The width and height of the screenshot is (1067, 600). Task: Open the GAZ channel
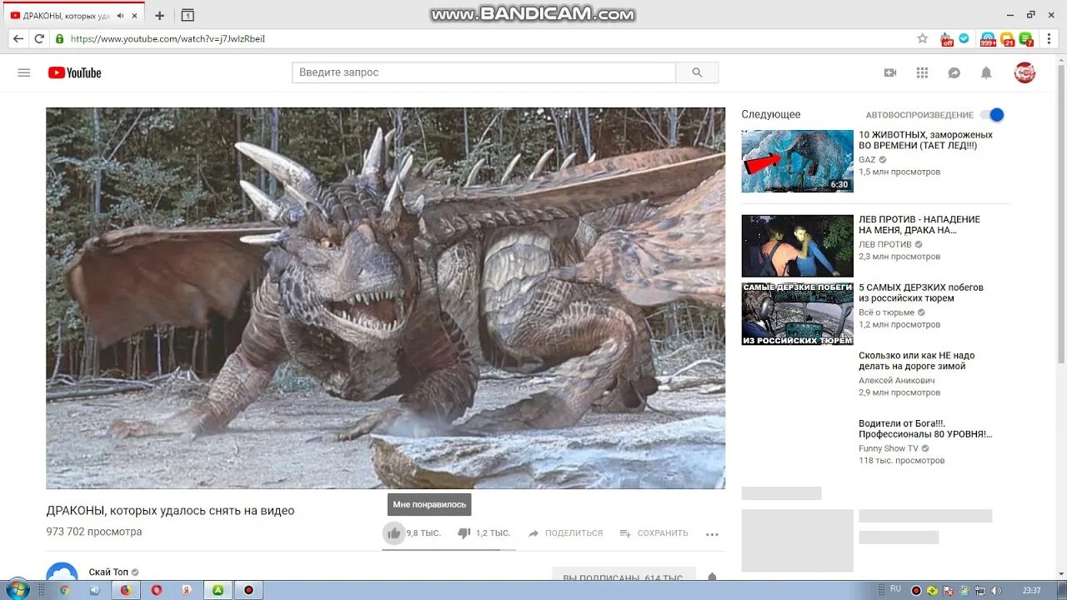(x=867, y=160)
